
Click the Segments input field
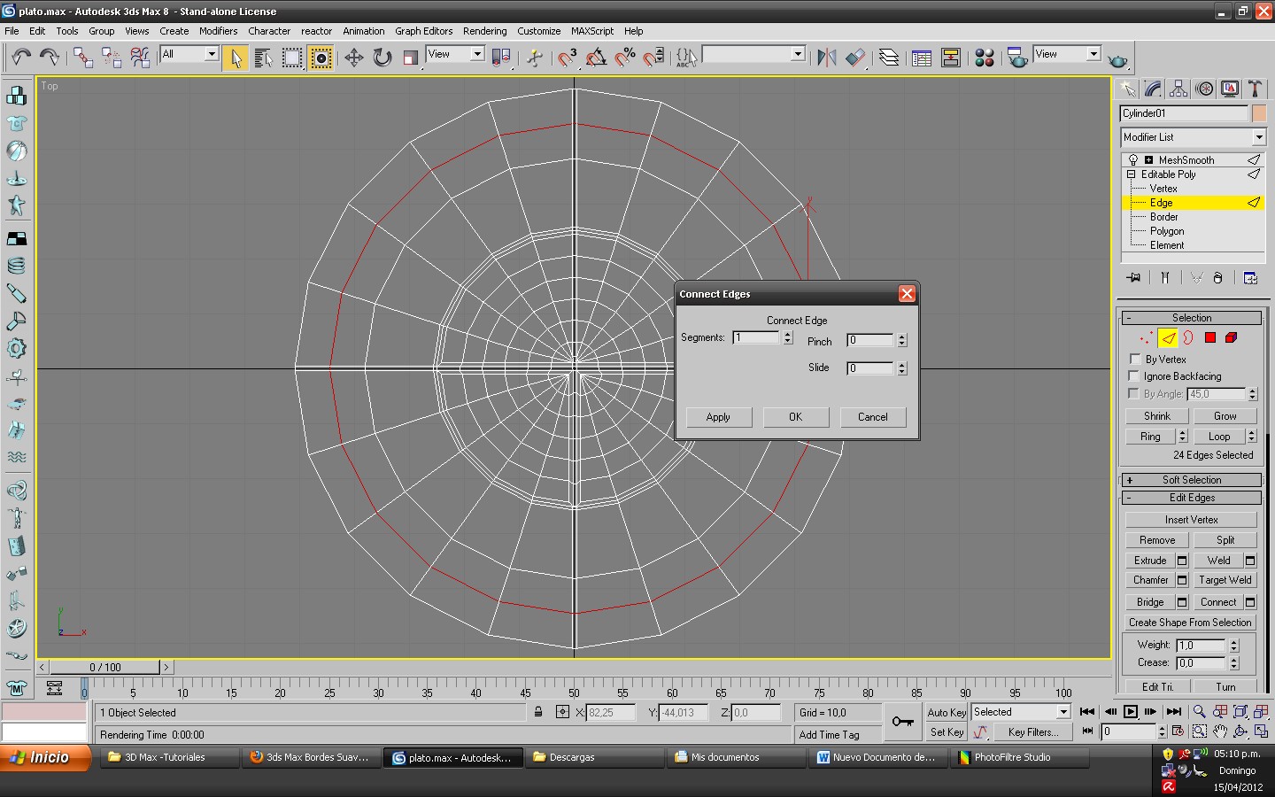coord(756,337)
